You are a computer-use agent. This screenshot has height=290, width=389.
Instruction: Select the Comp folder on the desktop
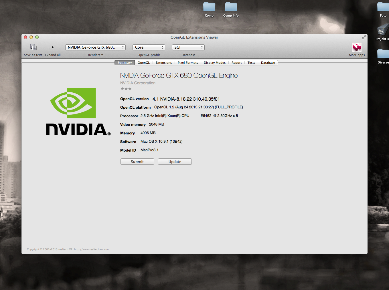209,9
